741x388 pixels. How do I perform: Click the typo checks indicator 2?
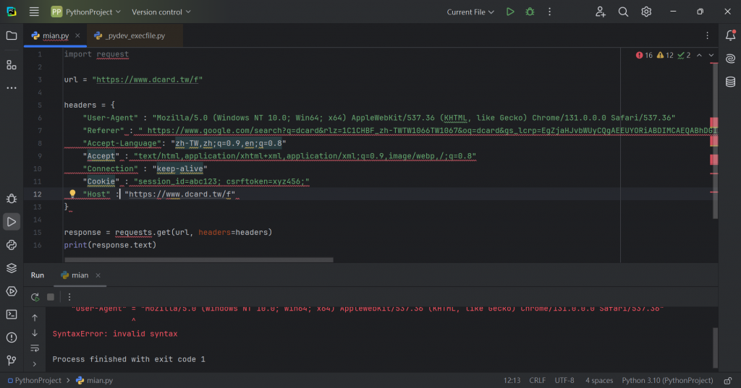coord(684,55)
